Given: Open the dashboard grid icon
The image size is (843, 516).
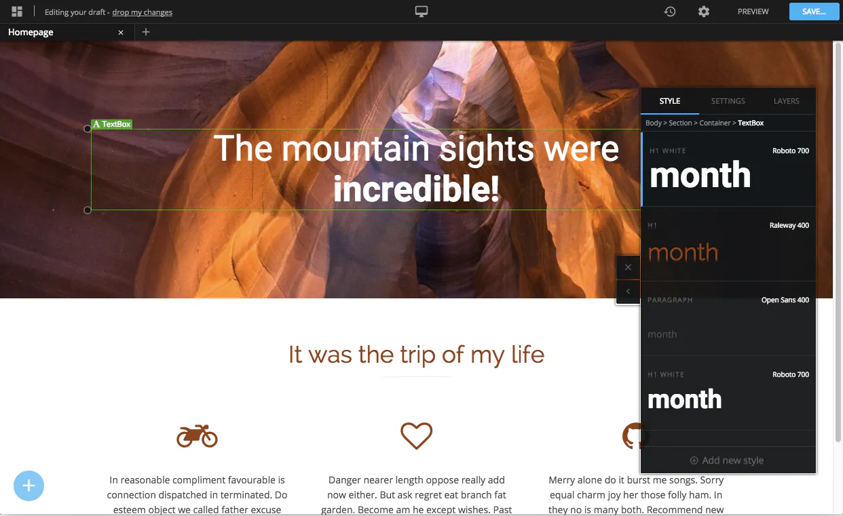Looking at the screenshot, I should [x=17, y=12].
